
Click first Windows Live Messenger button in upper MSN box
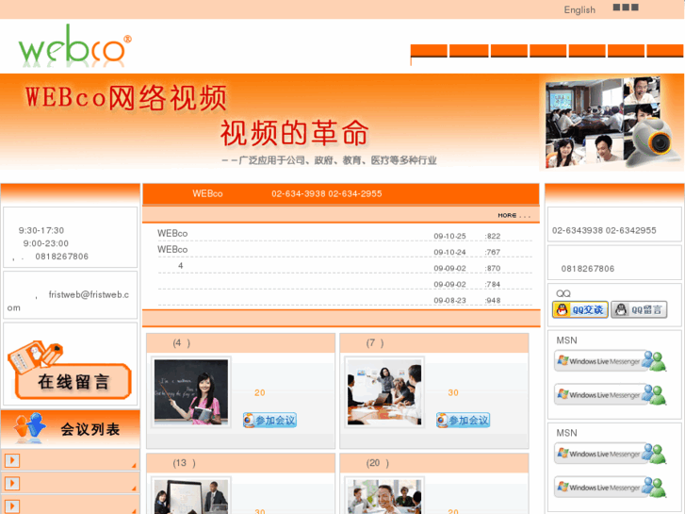[611, 361]
